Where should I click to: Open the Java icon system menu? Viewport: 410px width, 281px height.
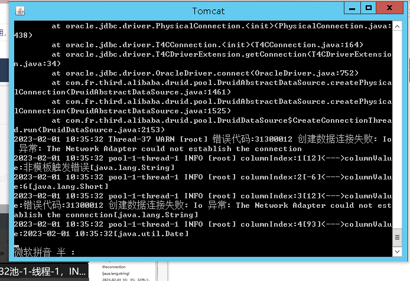coord(20,11)
